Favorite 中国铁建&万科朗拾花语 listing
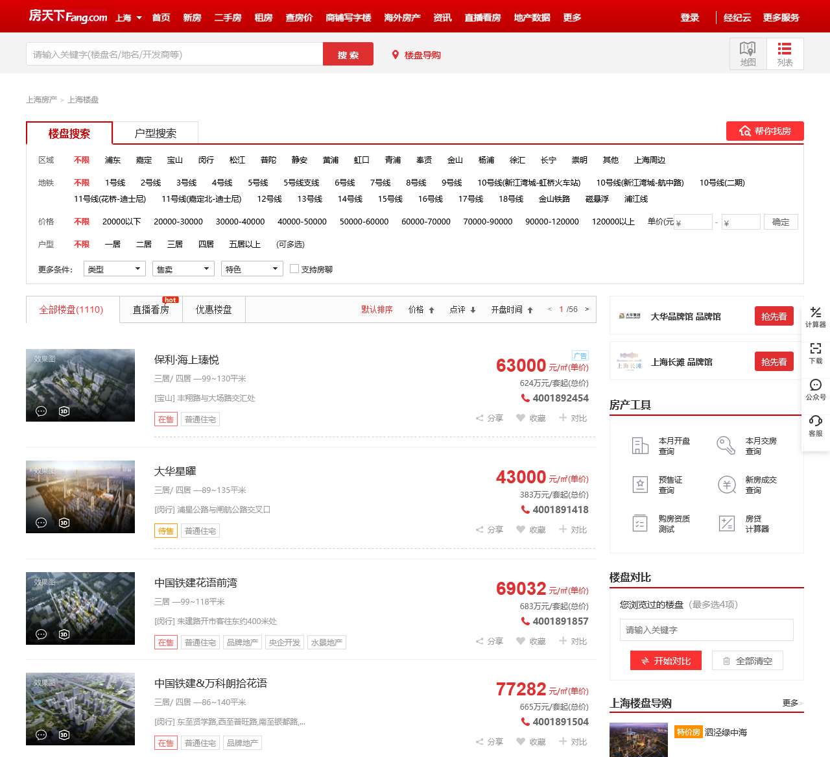830x757 pixels. point(531,742)
